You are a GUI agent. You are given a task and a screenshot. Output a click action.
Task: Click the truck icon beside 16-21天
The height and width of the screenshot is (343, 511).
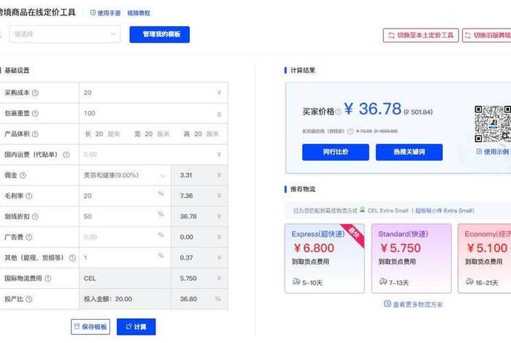pos(469,282)
